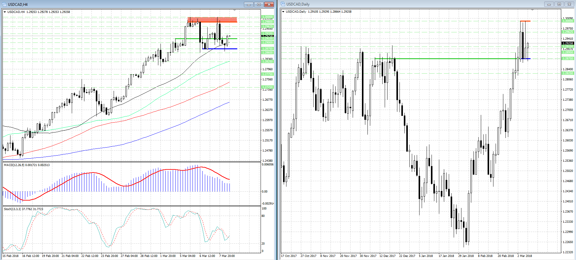Image resolution: width=576 pixels, height=260 pixels.
Task: Select the long green horizontal line on the Daily chart
Action: pyautogui.click(x=447, y=59)
